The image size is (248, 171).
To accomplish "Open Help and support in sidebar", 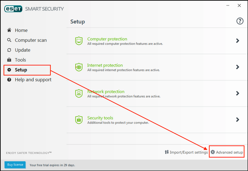I will click(33, 80).
